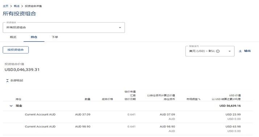
Task: Click the info icon beside 默认
Action: [218, 51]
